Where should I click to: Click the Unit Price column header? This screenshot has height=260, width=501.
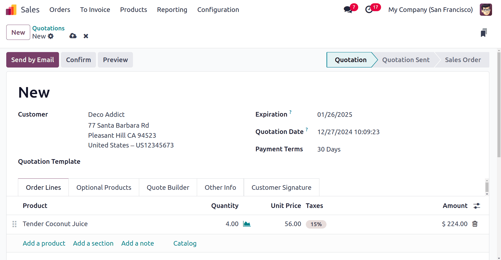click(286, 206)
